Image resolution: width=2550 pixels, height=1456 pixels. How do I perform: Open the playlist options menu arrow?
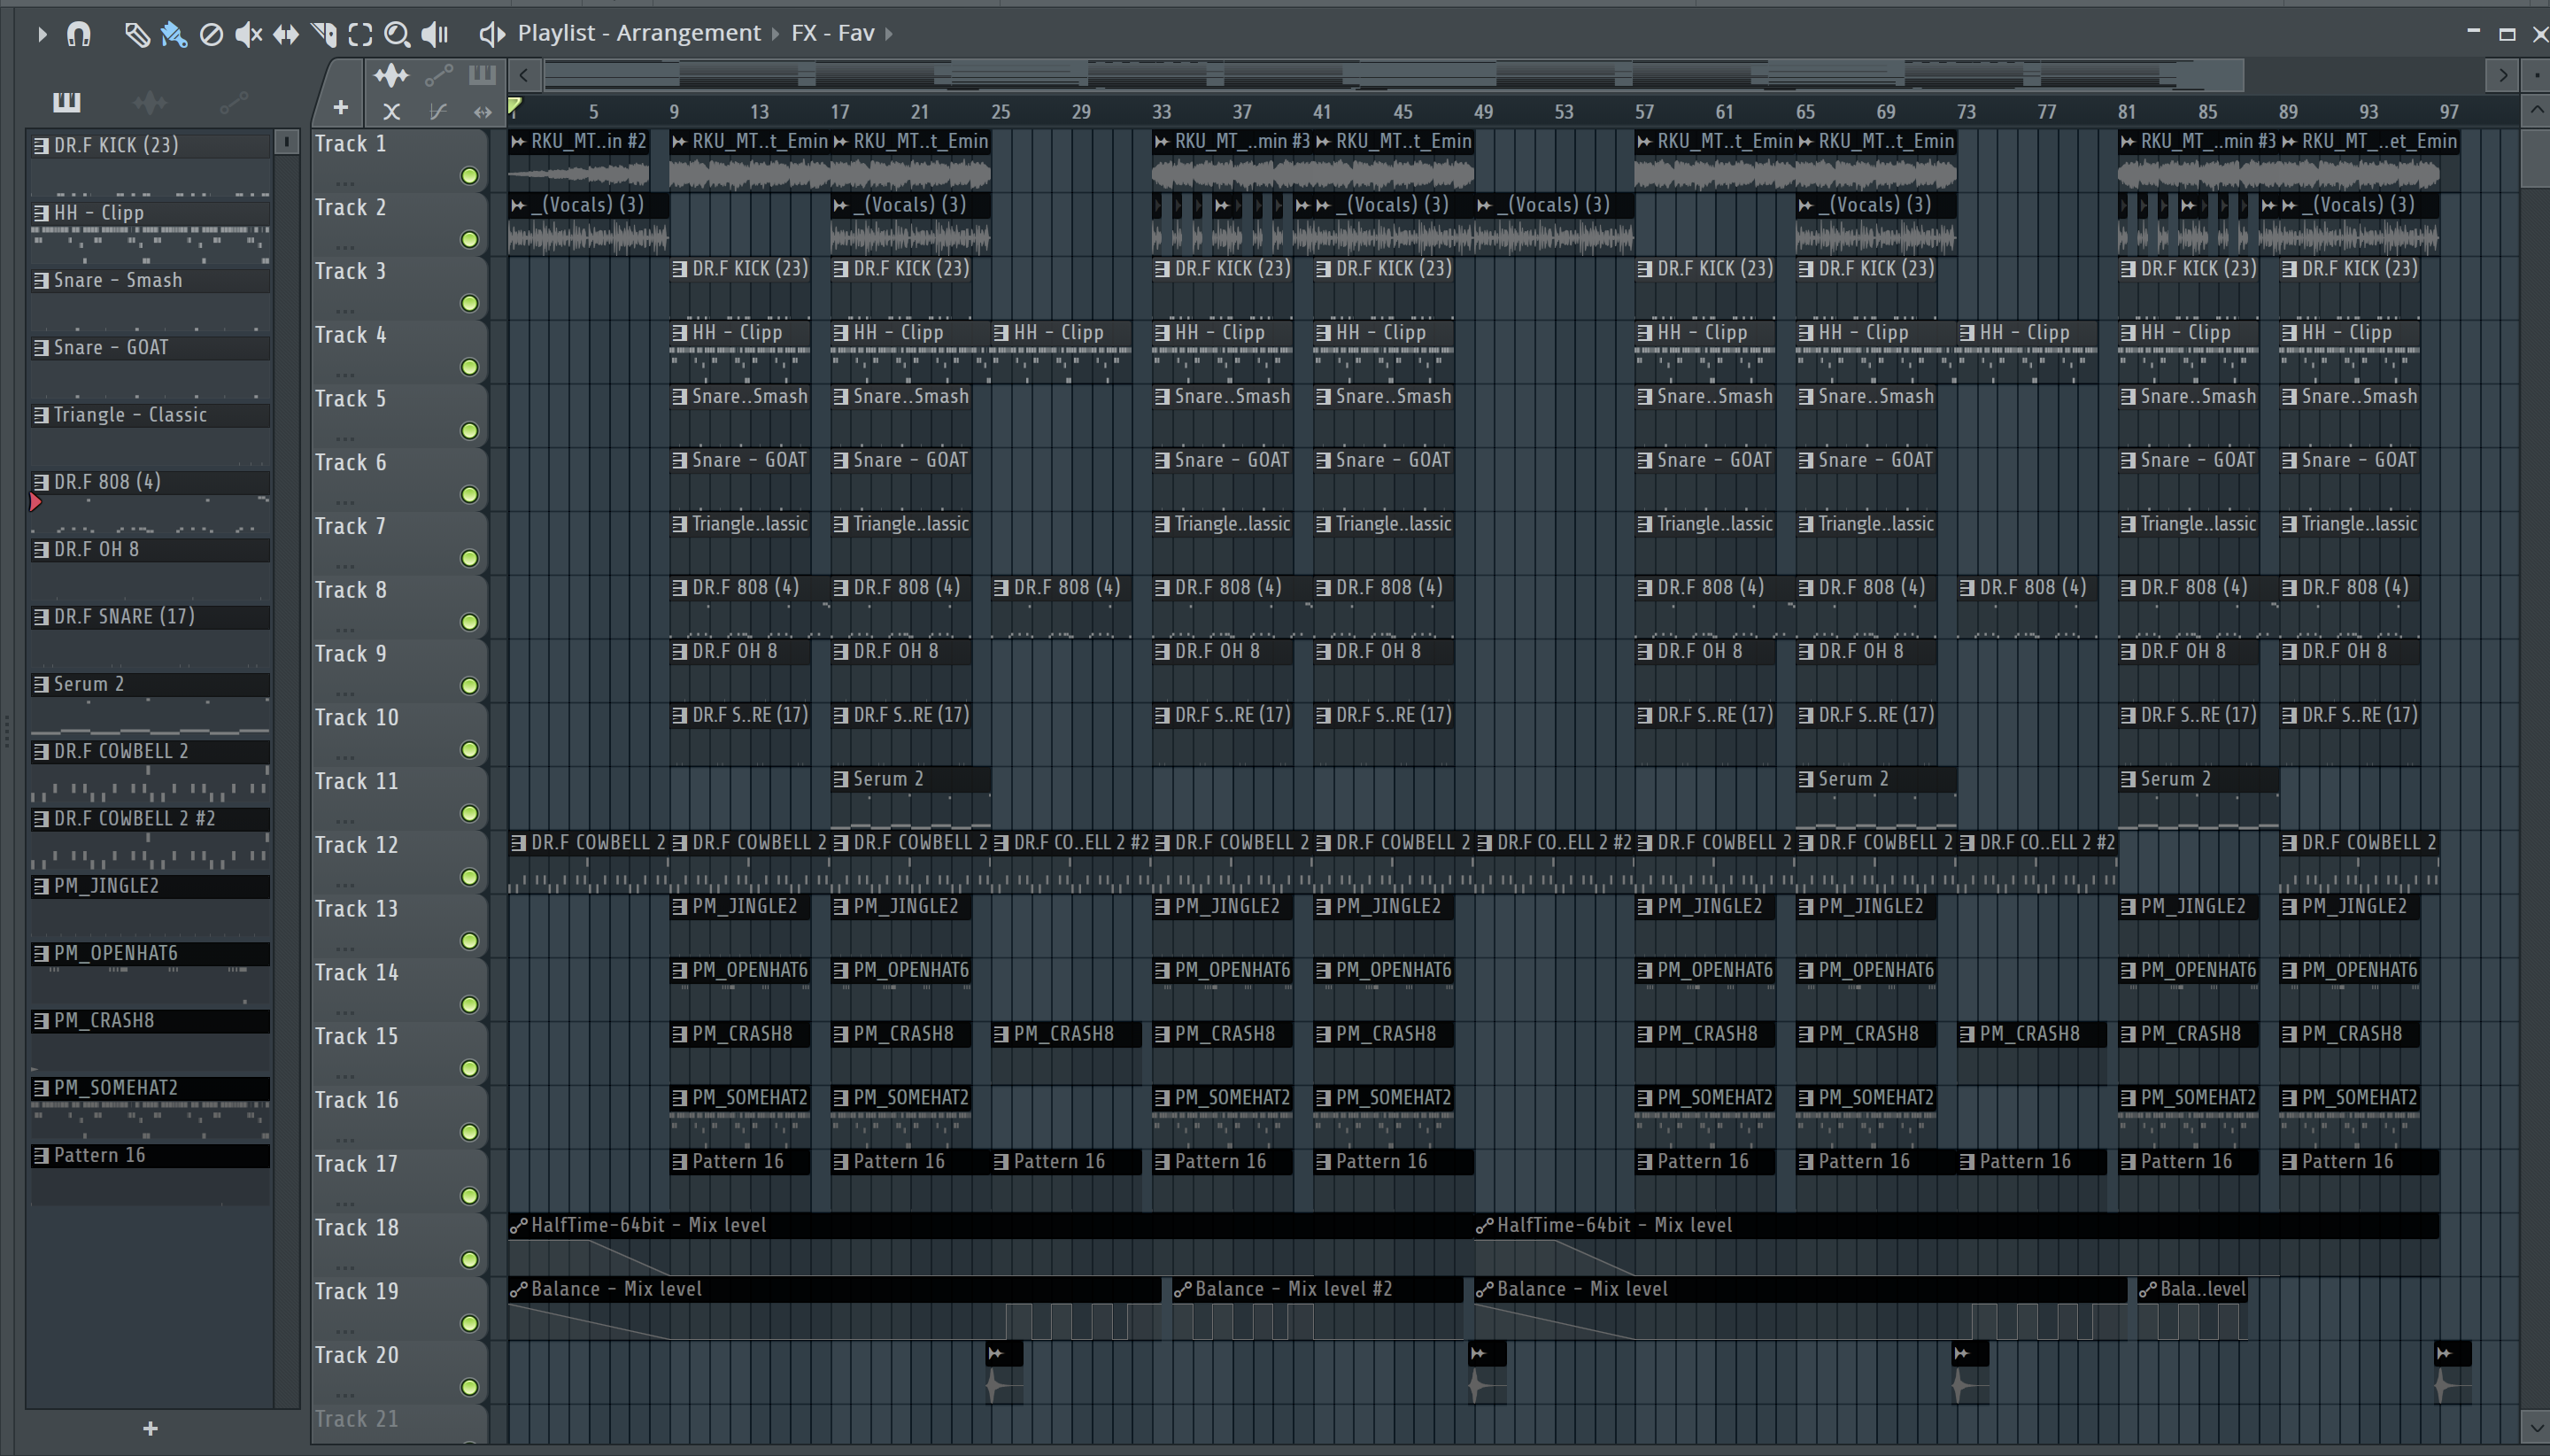pos(42,34)
